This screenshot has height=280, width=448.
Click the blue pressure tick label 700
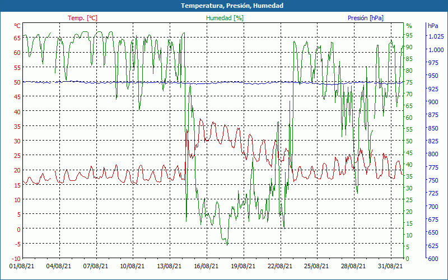click(x=433, y=206)
